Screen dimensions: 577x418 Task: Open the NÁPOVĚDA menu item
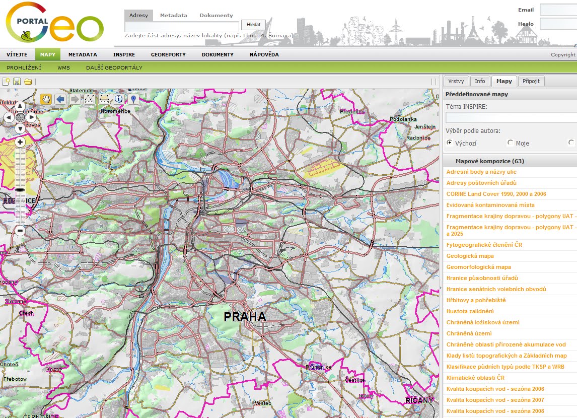click(264, 54)
